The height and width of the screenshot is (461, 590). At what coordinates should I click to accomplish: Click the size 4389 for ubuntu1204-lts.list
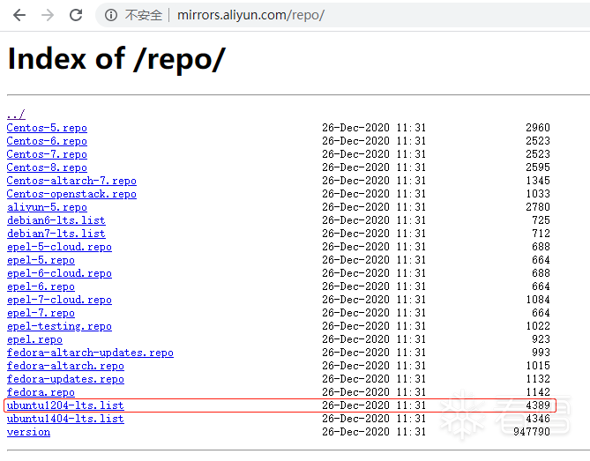click(538, 405)
